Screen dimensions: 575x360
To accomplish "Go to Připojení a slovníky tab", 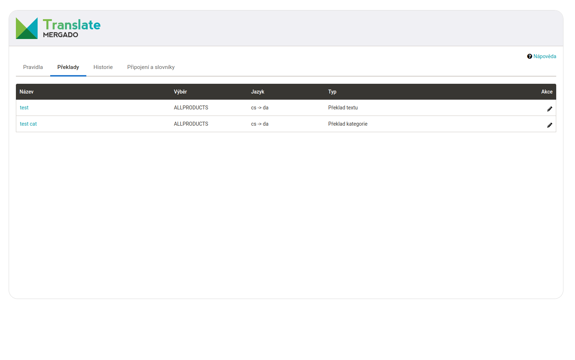I will click(151, 67).
